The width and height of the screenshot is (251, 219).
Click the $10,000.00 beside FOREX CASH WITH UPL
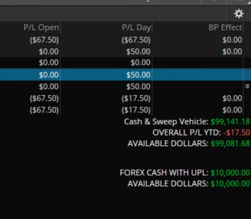(230, 173)
